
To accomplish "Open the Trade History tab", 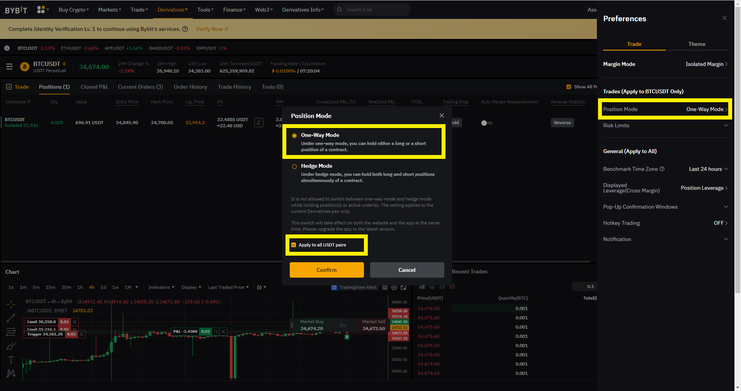I will (x=235, y=87).
